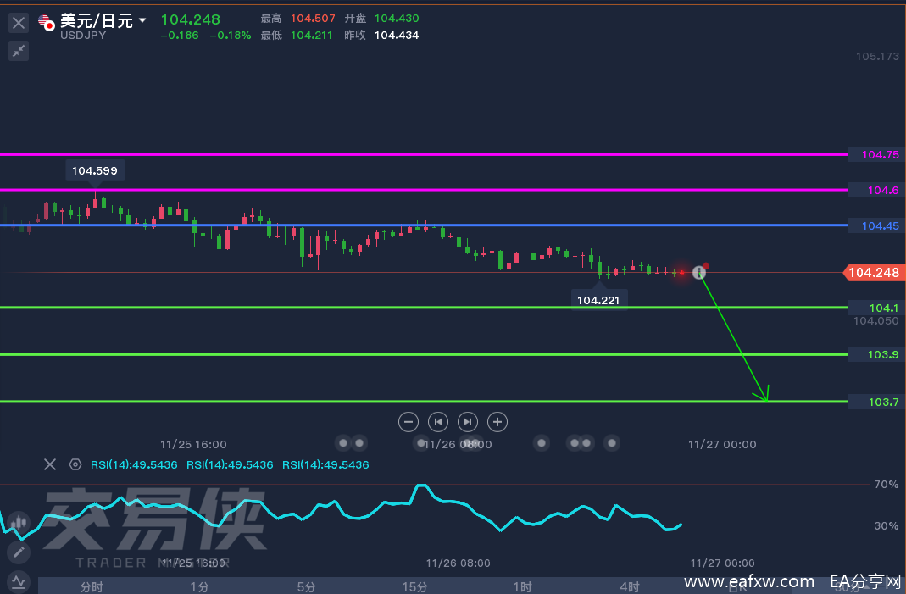Click the candlestick chart type icon
This screenshot has width=906, height=594.
18,523
